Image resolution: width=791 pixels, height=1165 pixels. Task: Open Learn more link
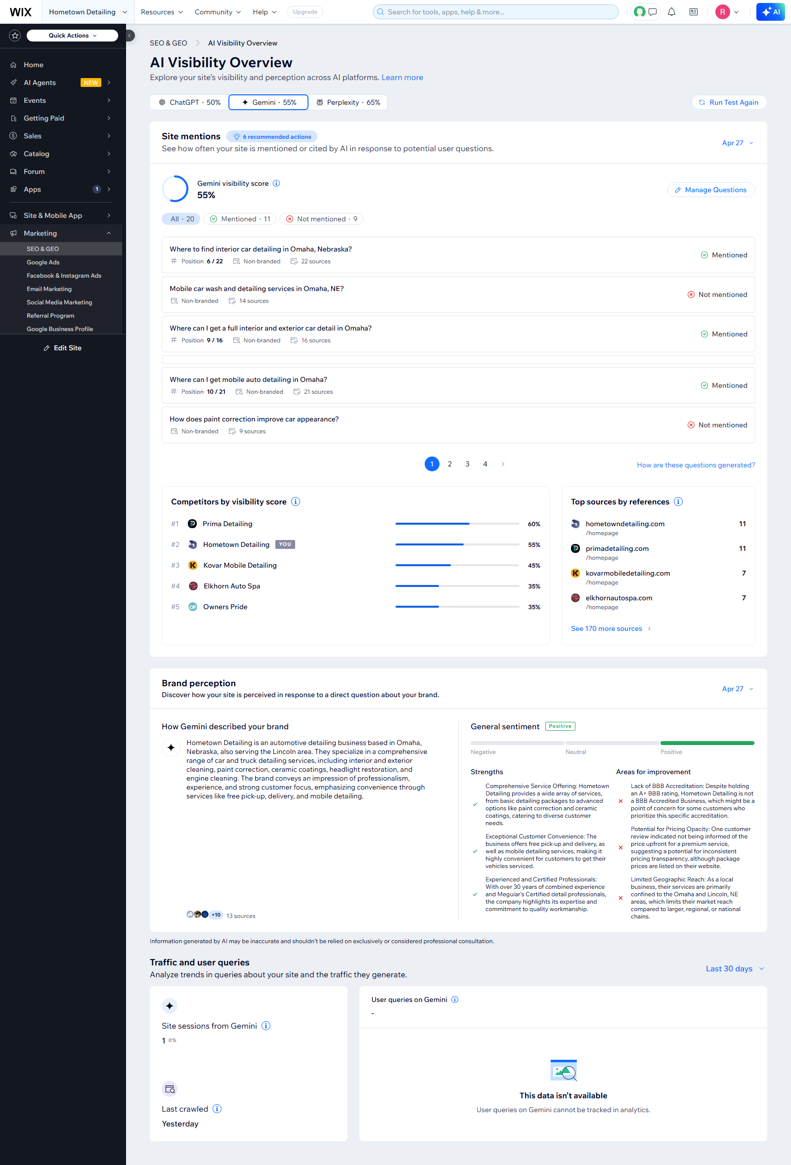(x=402, y=78)
